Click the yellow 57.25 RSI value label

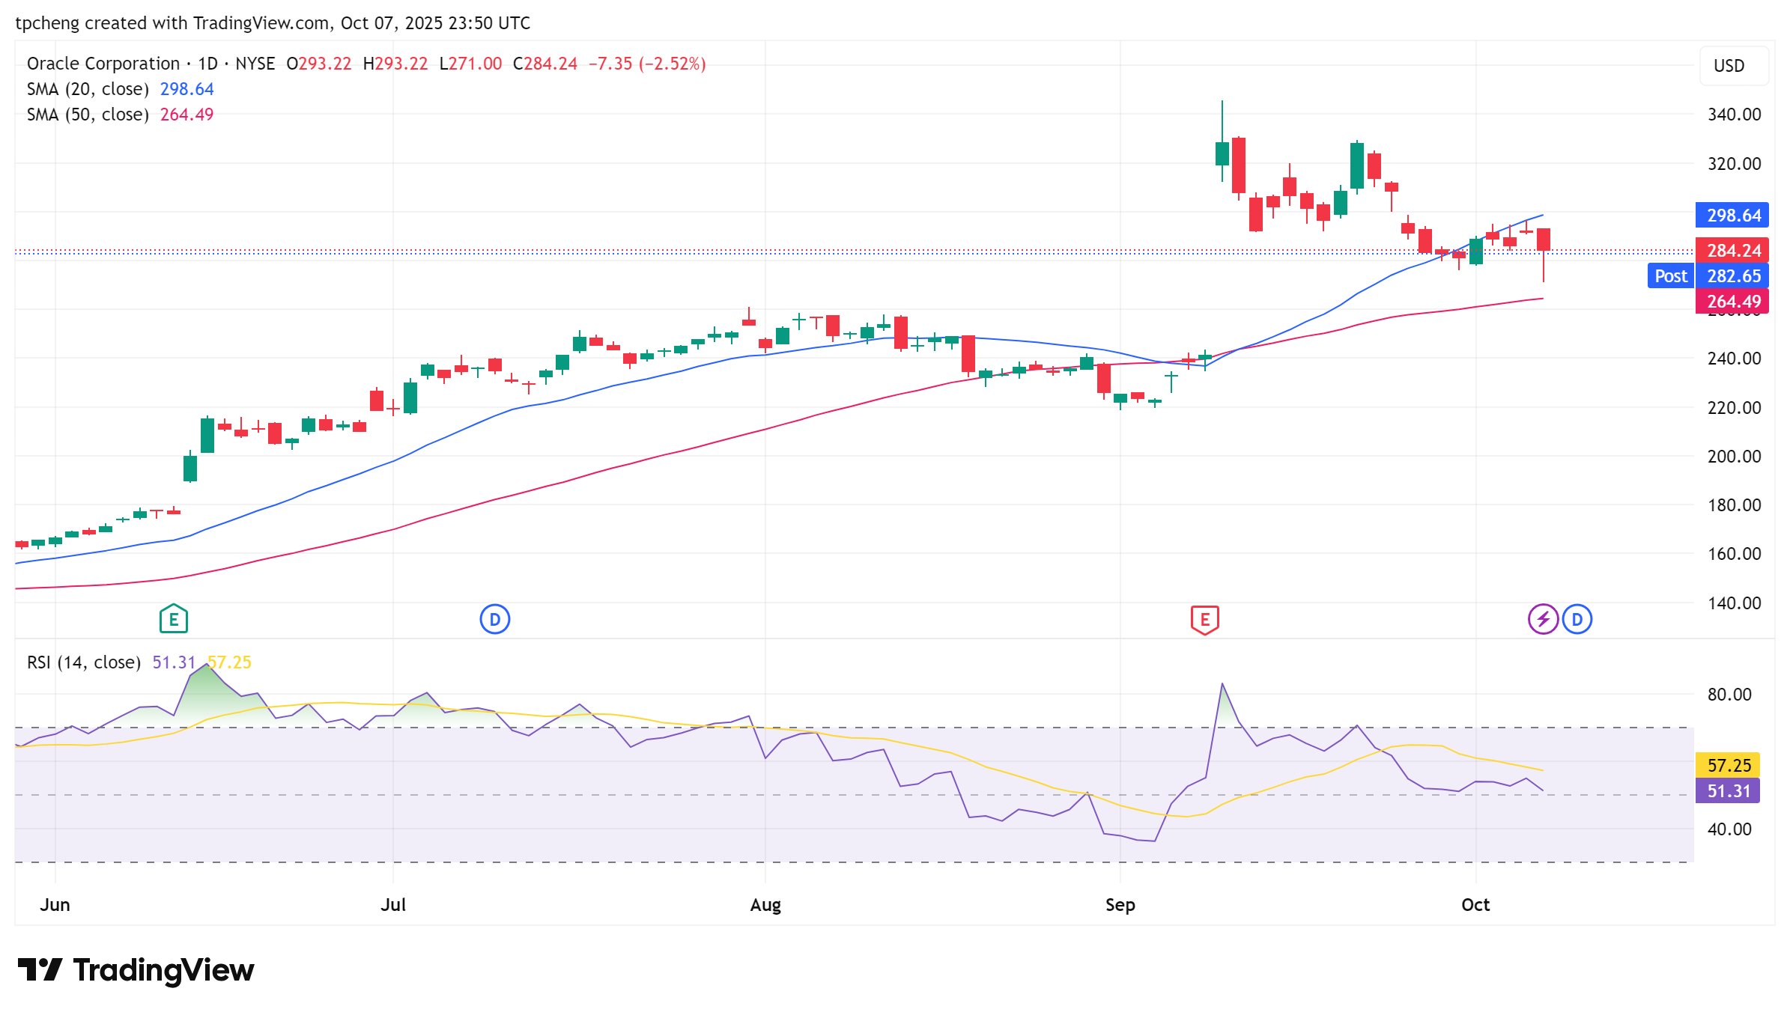[x=1728, y=765]
